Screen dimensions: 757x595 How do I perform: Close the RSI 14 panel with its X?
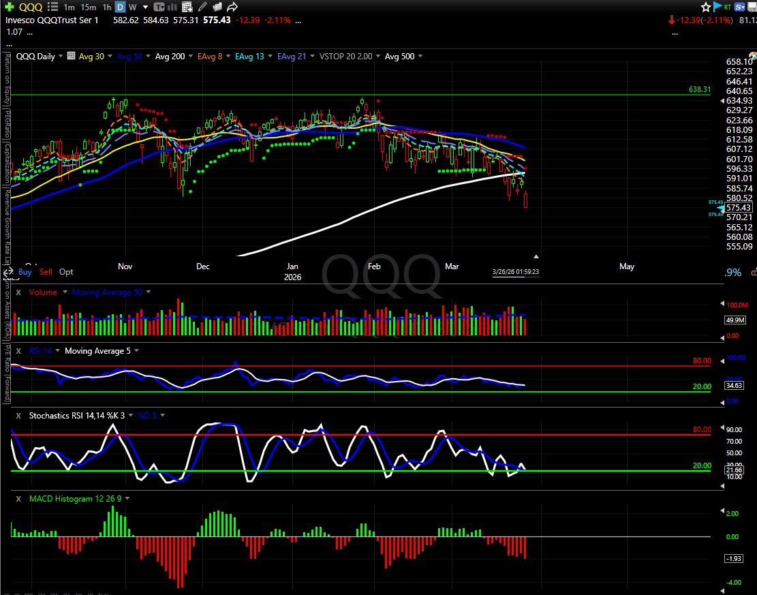pos(18,350)
